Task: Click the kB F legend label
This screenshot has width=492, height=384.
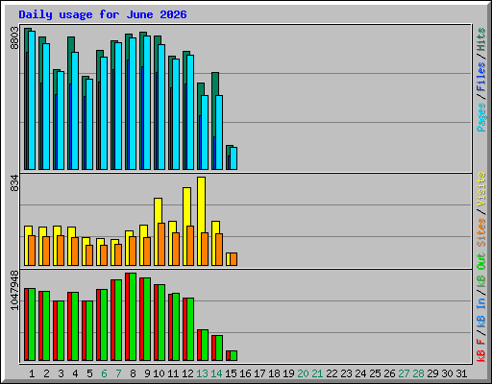Action: click(481, 350)
